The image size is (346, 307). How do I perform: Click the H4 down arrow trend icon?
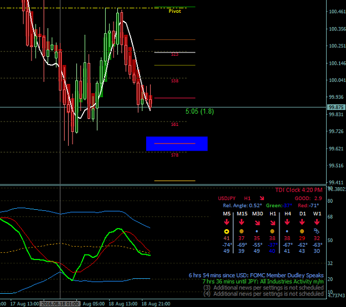[287, 222]
